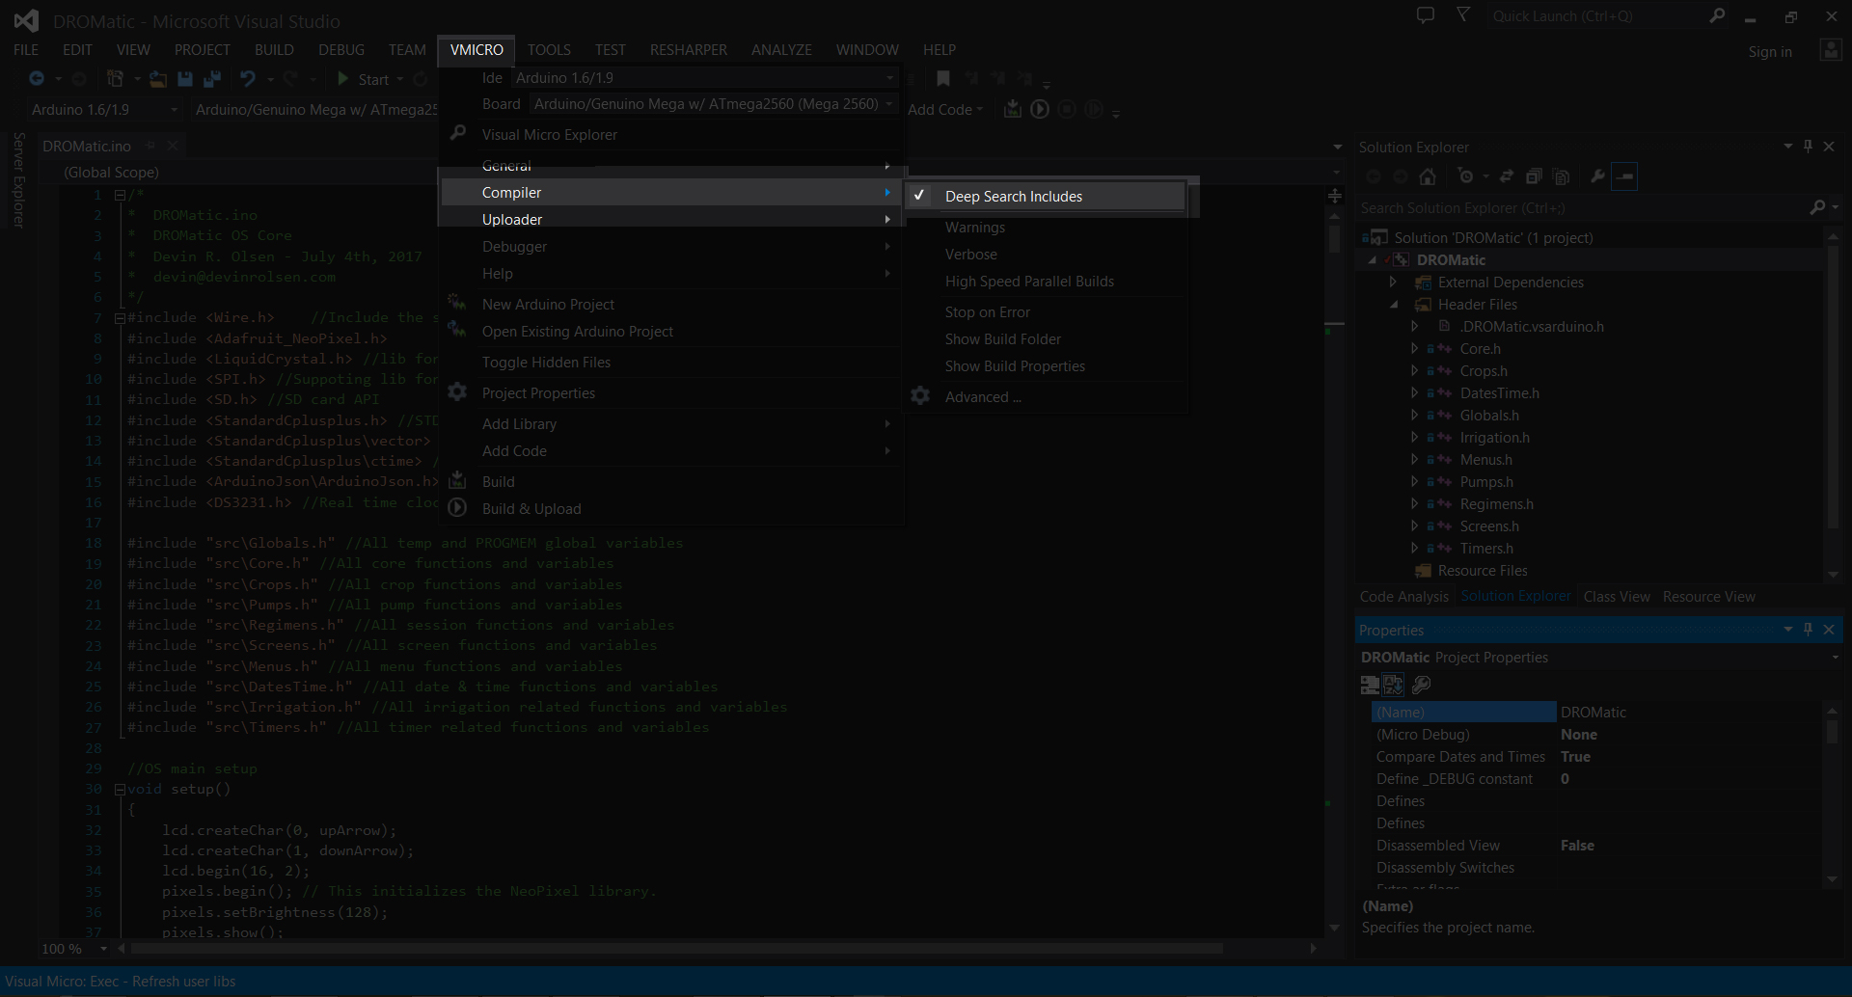Collapse the comment block at line 1
The image size is (1852, 997).
[120, 195]
